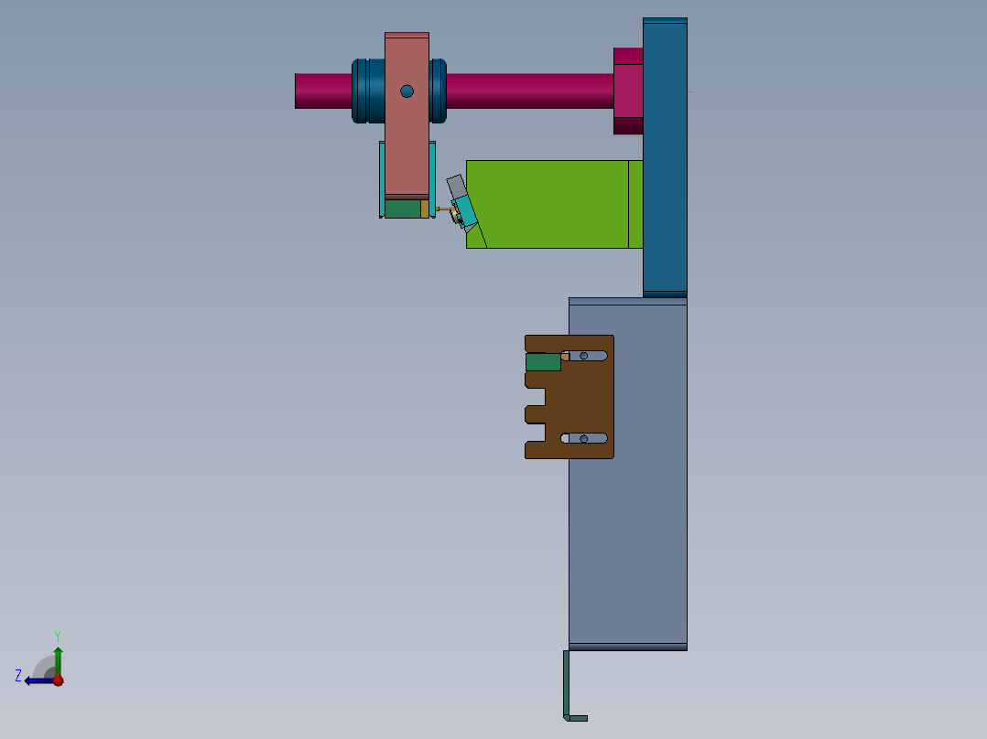Click the top slot in the brown bracket
The image size is (987, 739).
point(584,356)
